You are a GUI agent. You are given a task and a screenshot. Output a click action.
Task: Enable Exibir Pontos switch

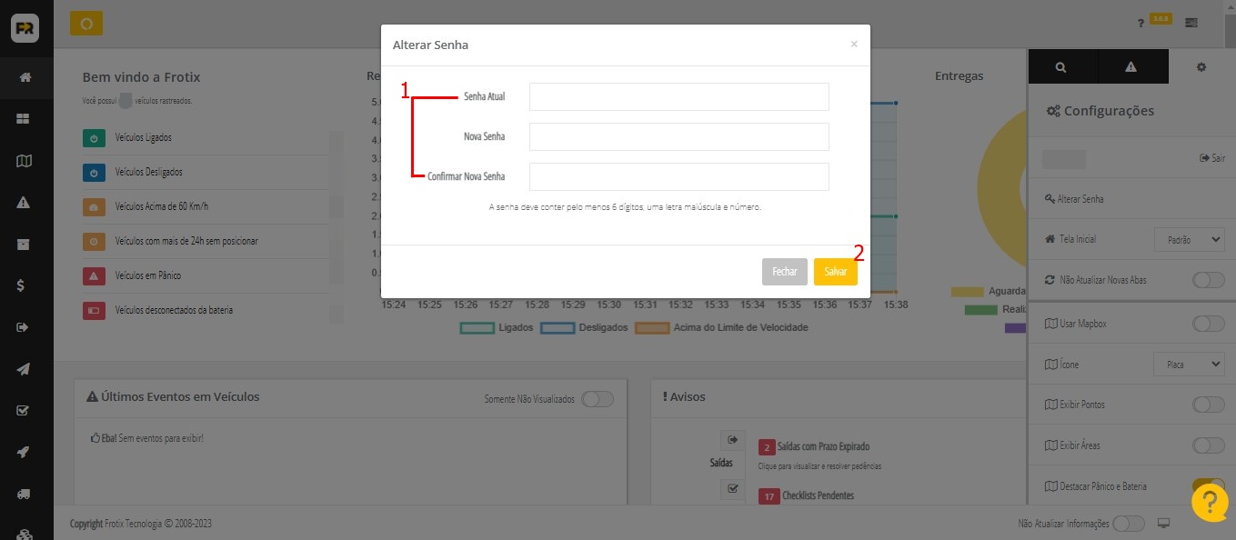click(1208, 405)
